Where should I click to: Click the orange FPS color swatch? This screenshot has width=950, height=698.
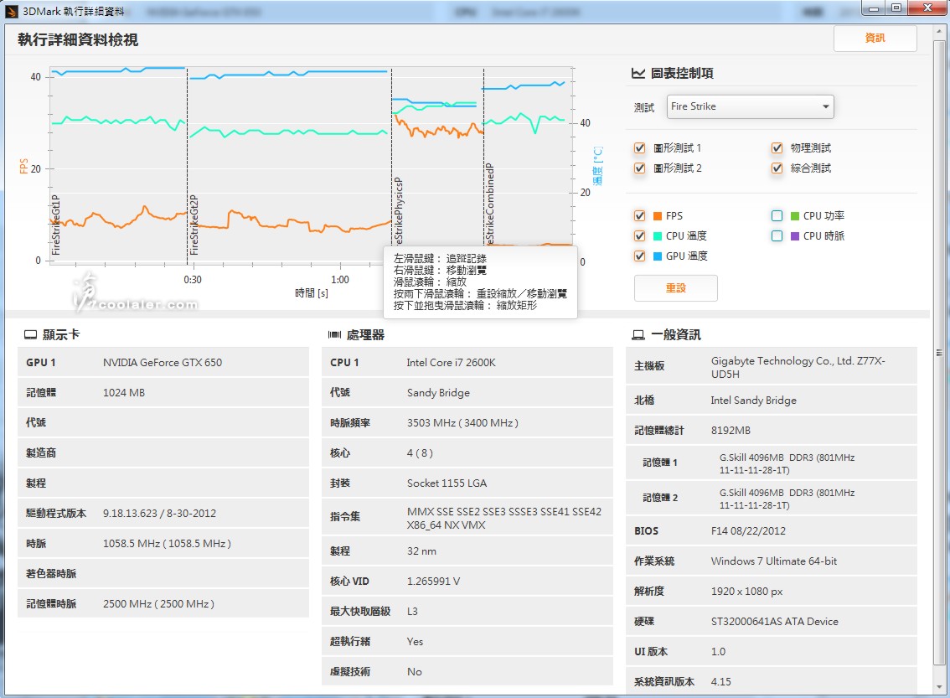coord(658,216)
